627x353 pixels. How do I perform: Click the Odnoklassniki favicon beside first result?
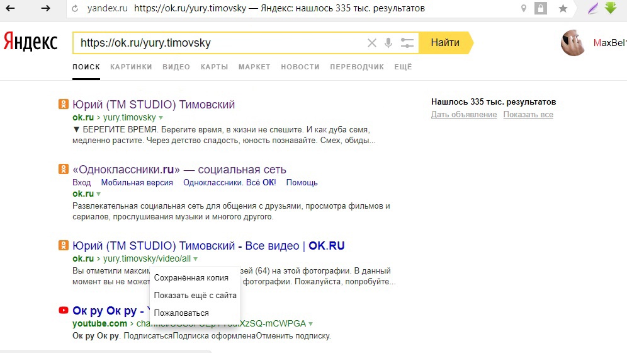tap(63, 104)
